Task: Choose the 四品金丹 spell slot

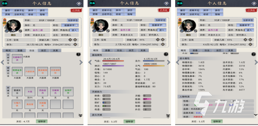Action: 43,92
